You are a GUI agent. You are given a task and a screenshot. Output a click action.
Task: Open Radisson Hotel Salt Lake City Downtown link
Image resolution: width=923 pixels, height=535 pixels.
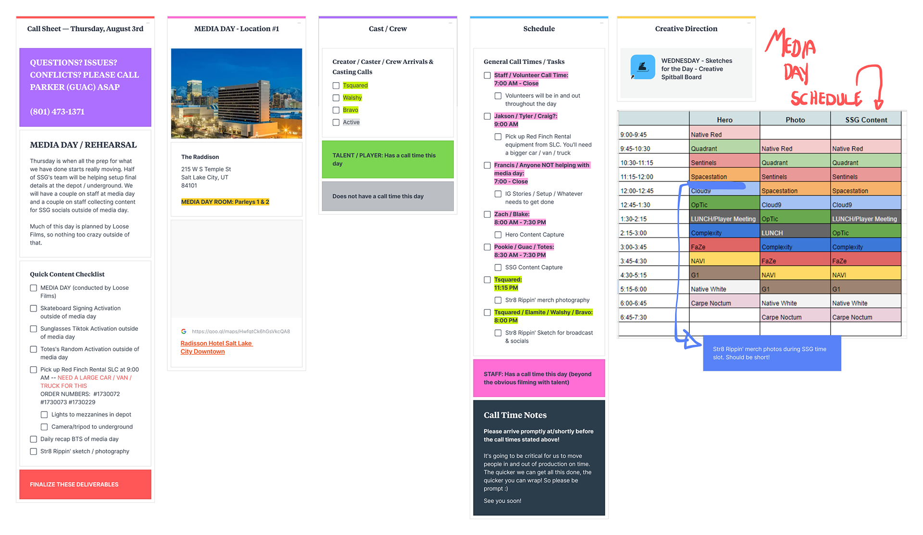click(216, 348)
